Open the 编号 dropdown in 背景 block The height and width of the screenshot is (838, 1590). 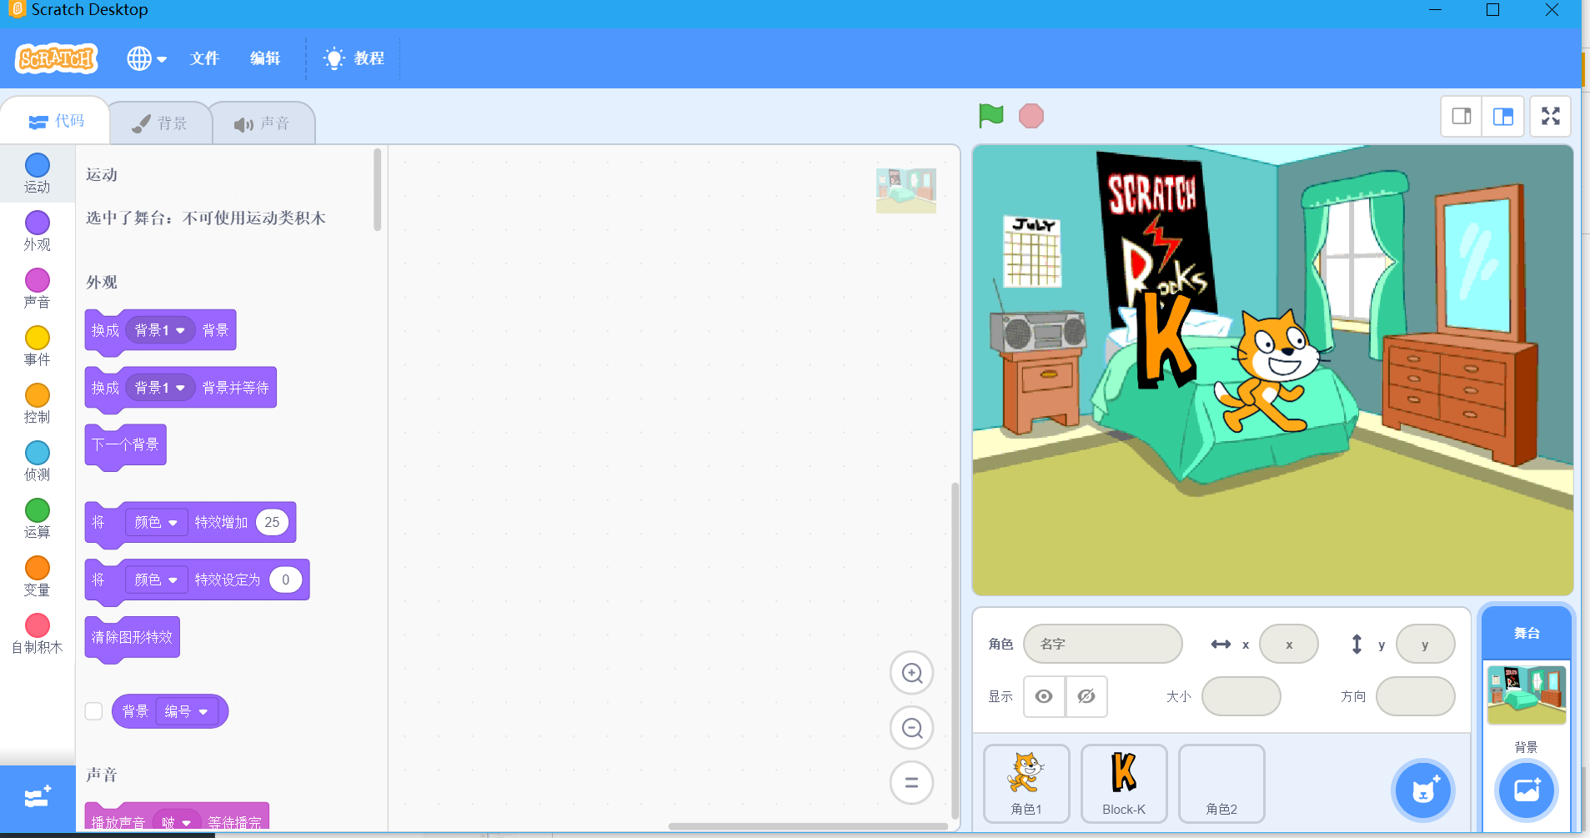[187, 711]
